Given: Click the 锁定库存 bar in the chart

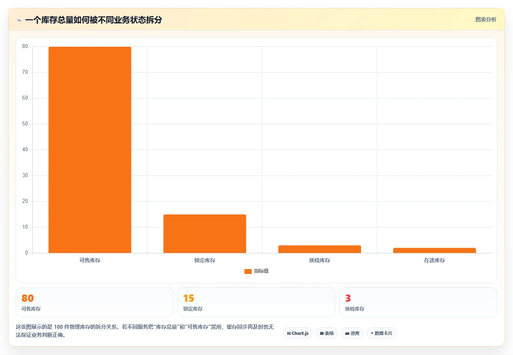Looking at the screenshot, I should (x=205, y=234).
